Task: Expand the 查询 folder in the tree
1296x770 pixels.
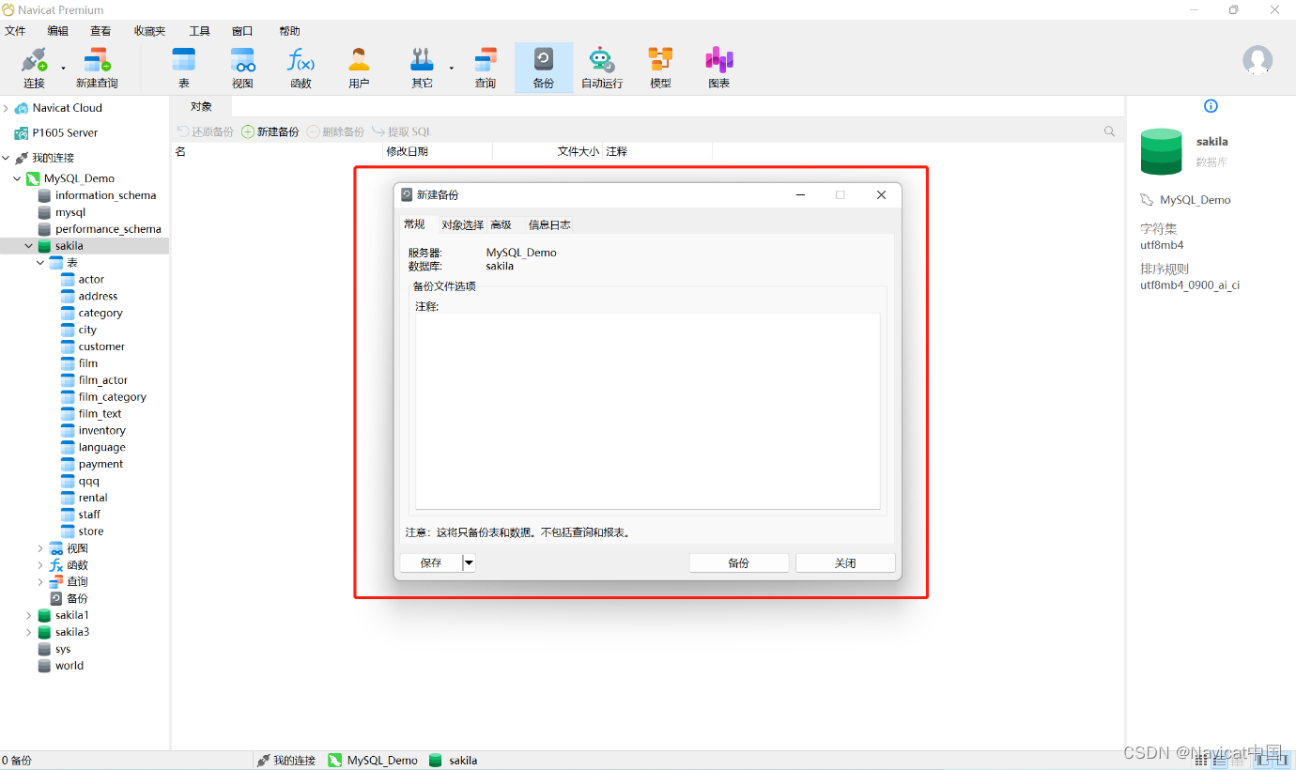Action: tap(40, 582)
